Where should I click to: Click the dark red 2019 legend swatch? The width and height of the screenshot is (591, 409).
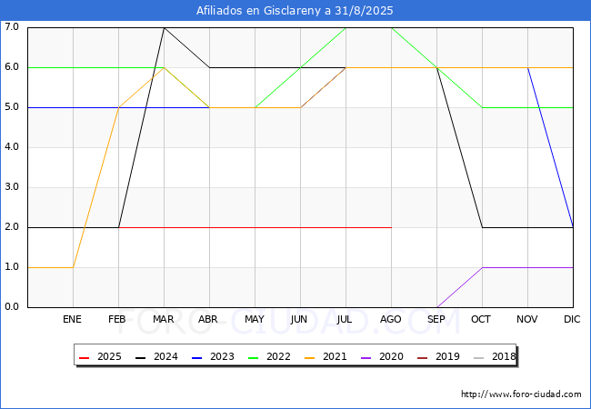pyautogui.click(x=423, y=358)
